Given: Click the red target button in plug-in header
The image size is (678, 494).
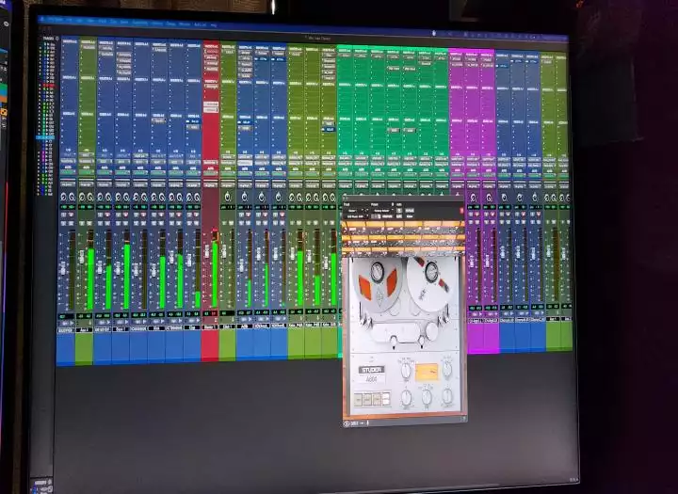Looking at the screenshot, I should pyautogui.click(x=461, y=211).
